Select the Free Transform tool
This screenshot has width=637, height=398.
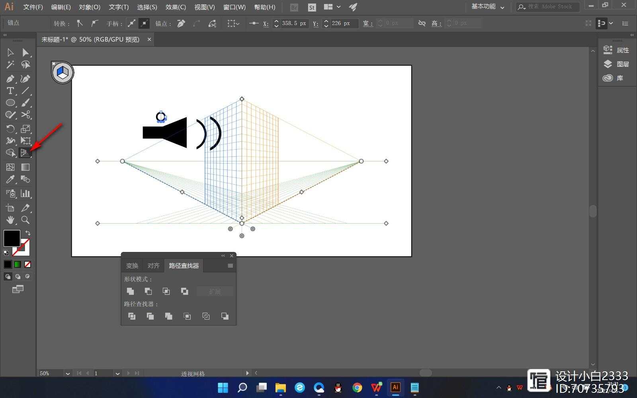25,141
